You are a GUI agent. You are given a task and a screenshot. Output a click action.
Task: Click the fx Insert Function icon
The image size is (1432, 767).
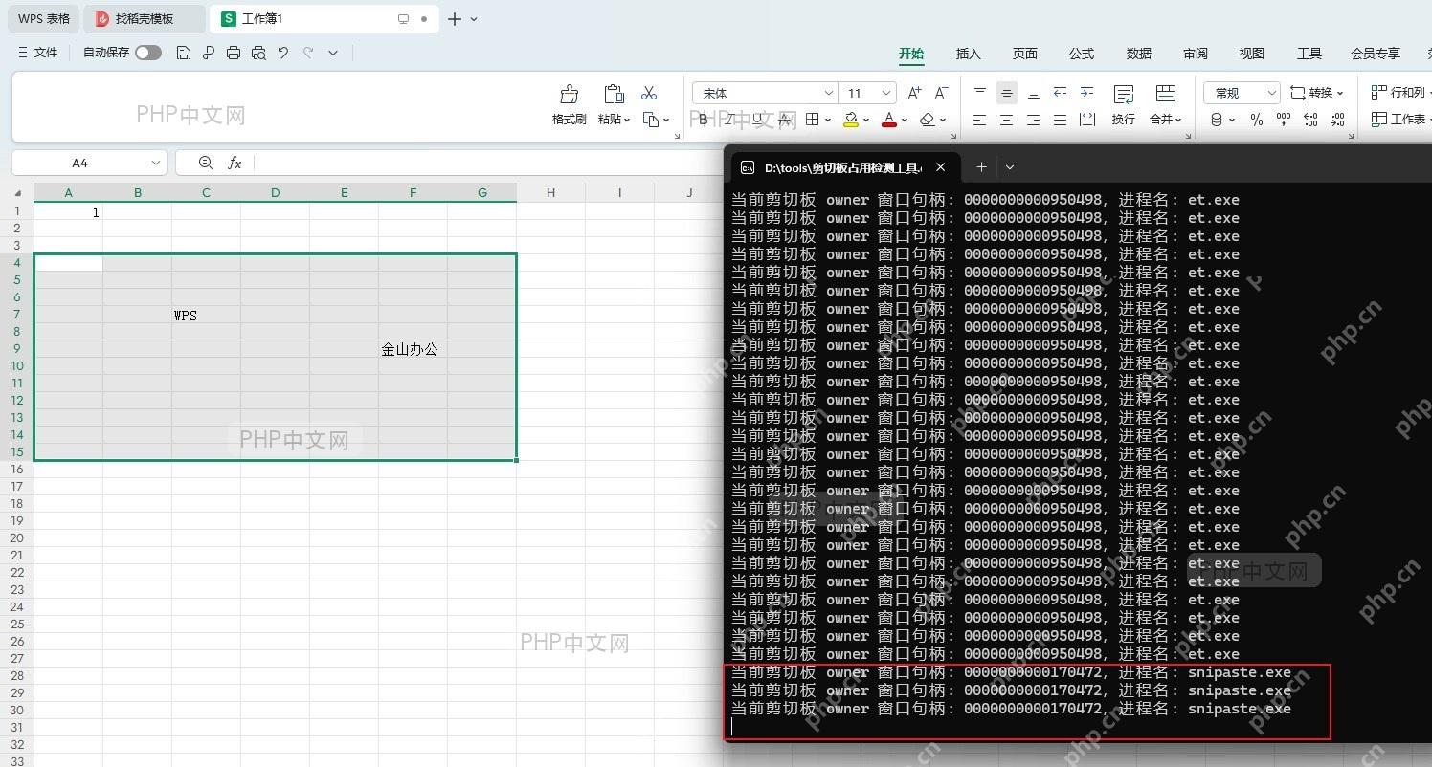(235, 163)
